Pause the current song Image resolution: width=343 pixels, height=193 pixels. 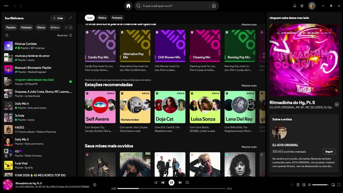[171, 183]
